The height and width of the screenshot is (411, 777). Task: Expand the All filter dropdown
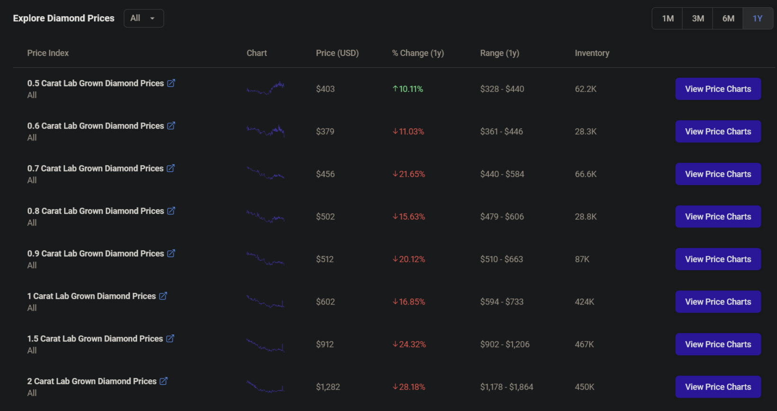143,18
